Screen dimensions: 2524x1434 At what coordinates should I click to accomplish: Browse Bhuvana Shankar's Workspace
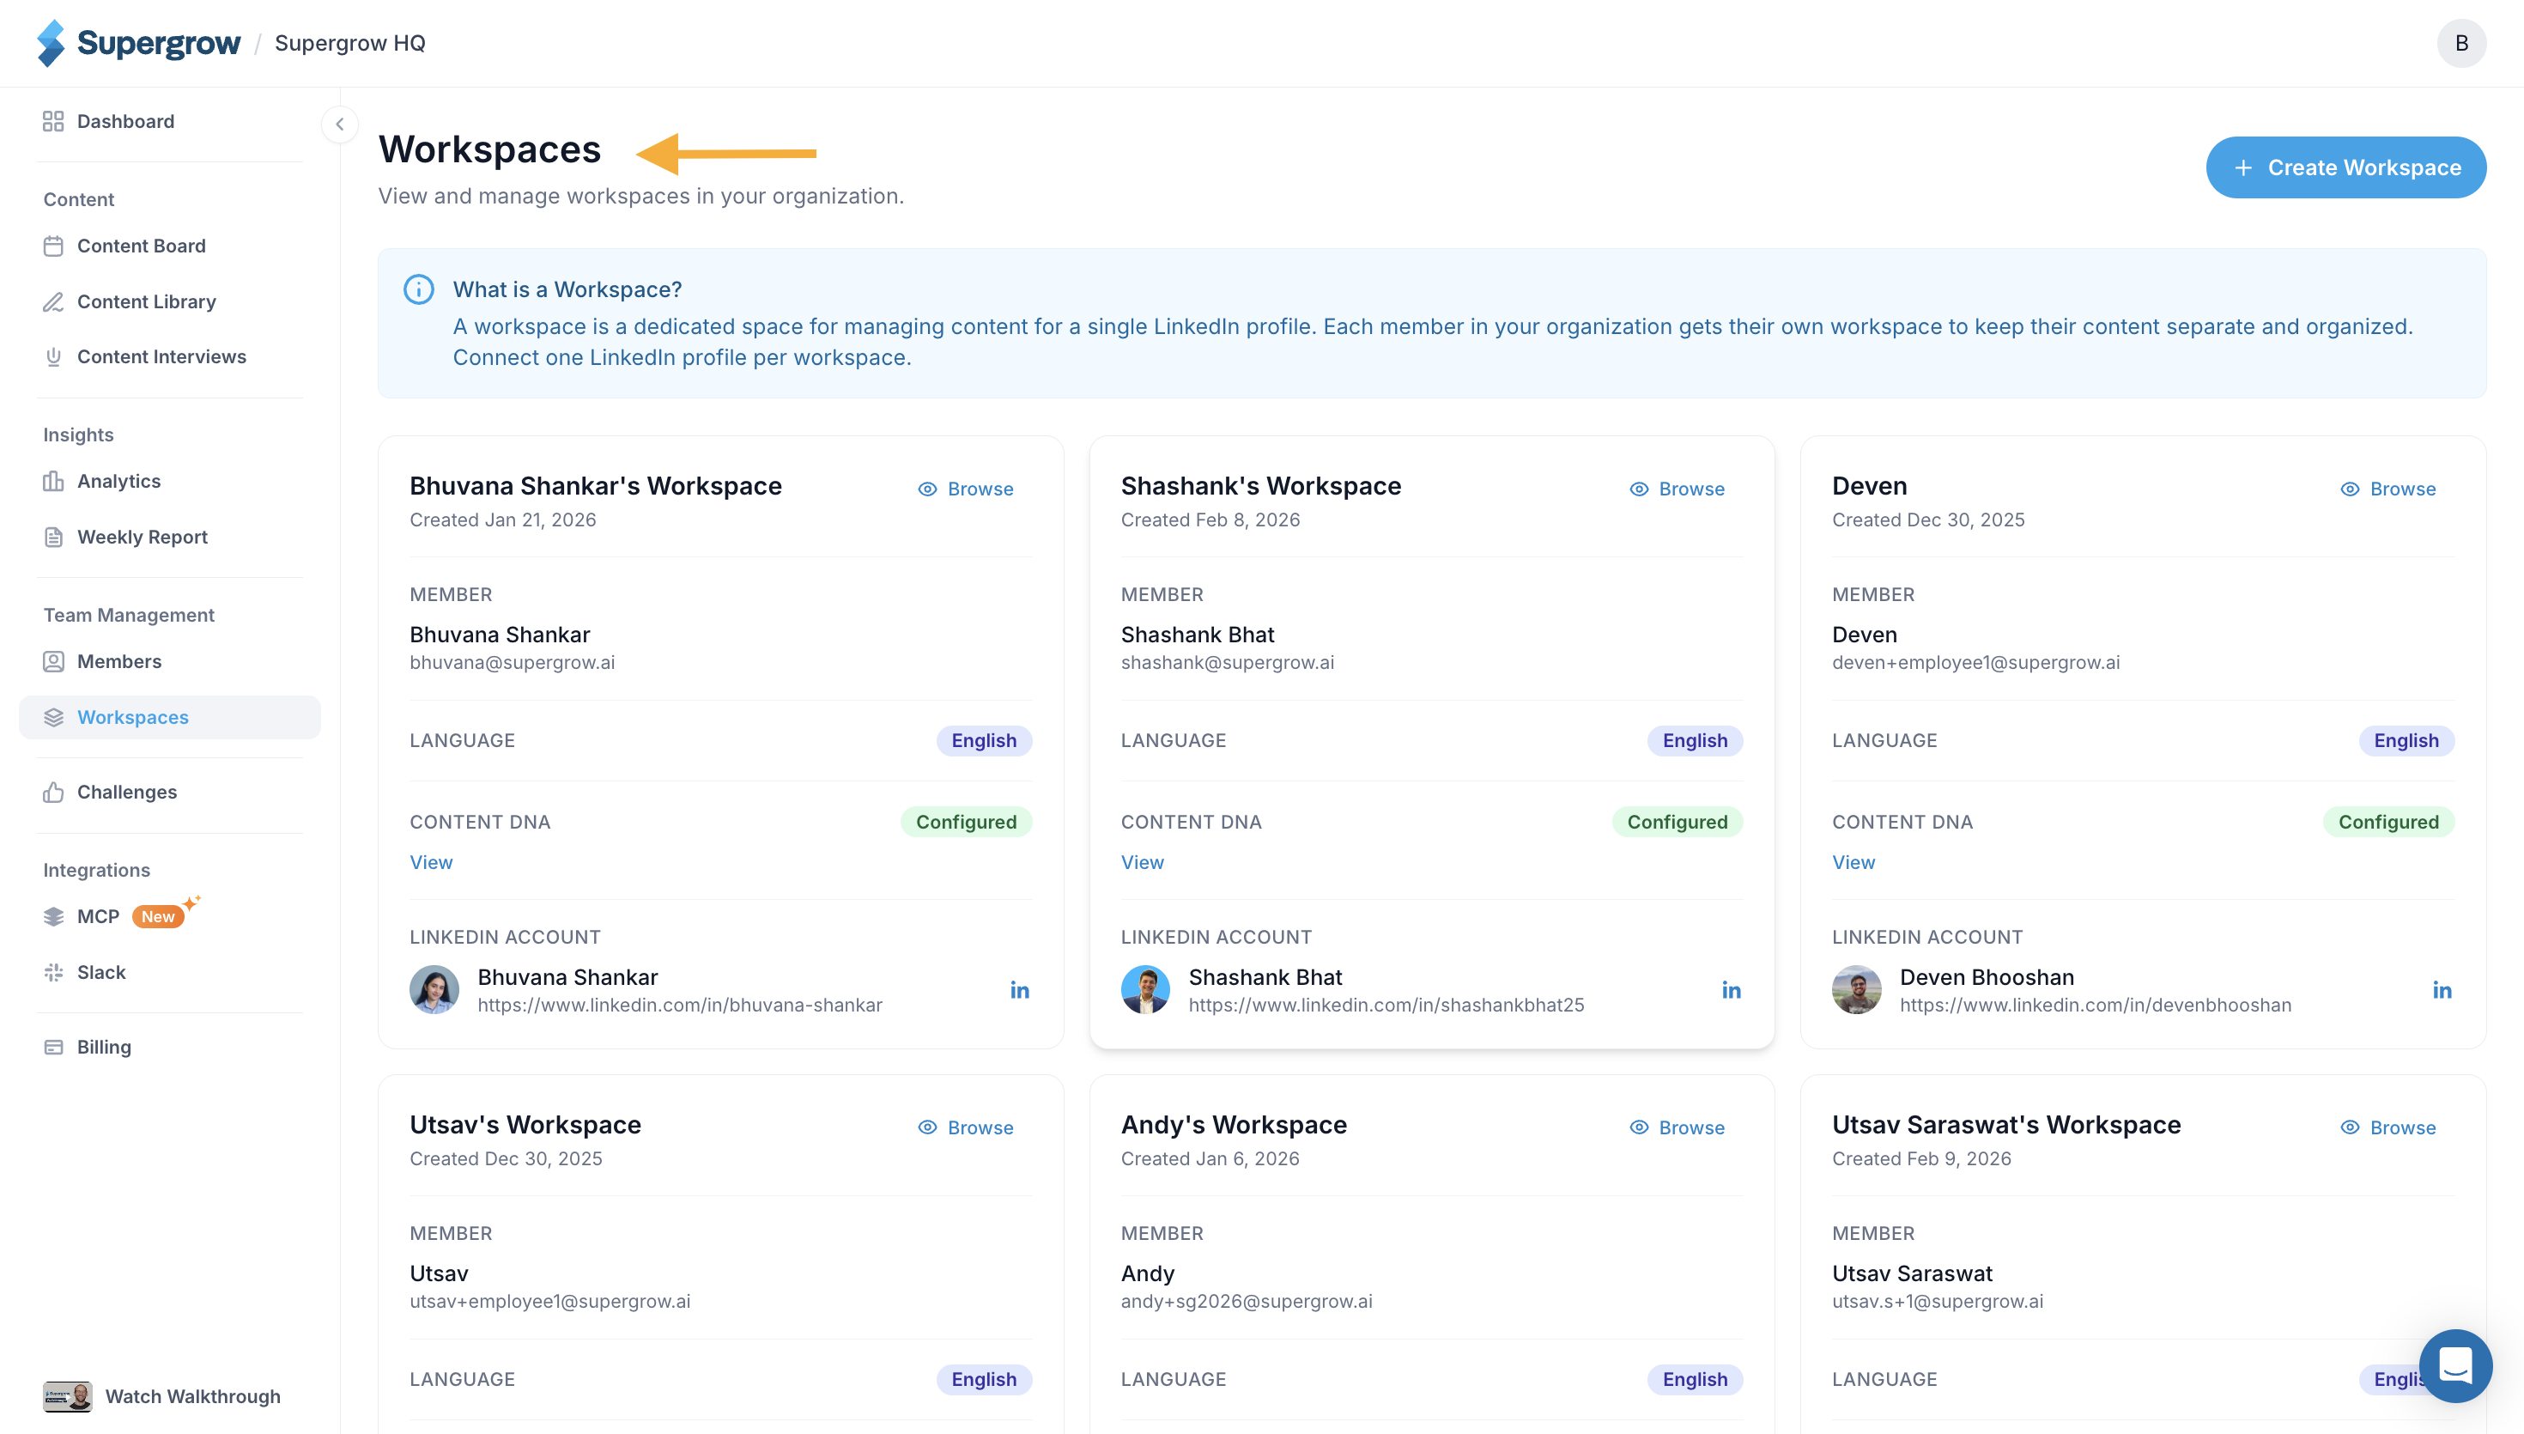click(966, 489)
